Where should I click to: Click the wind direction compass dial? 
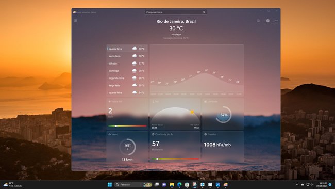pyautogui.click(x=127, y=147)
